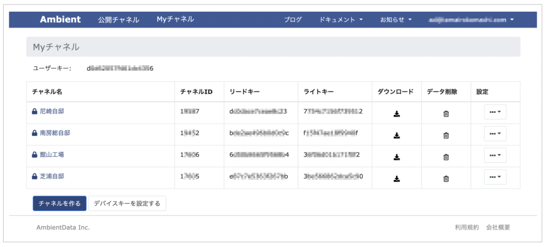Click download icon in 館山工場 row
The height and width of the screenshot is (247, 547).
(x=396, y=157)
